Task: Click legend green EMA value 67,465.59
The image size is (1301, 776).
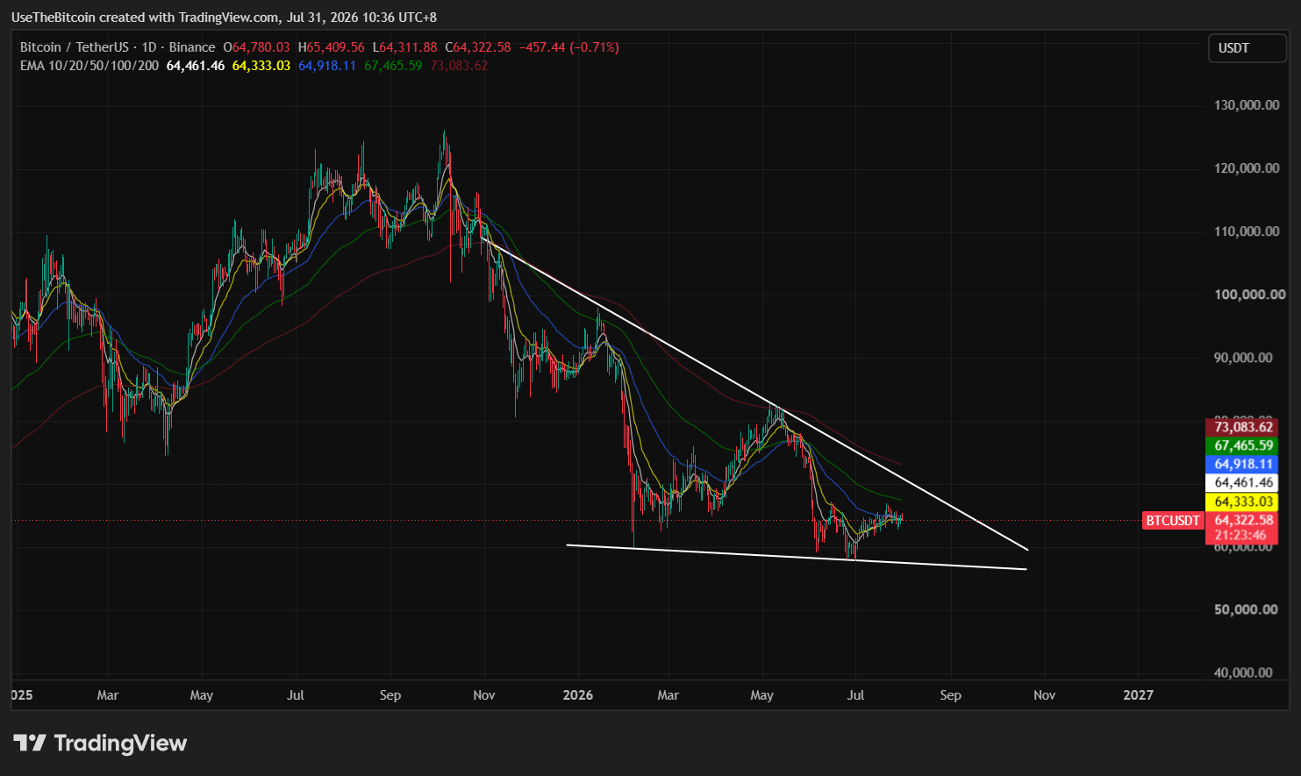Action: coord(393,66)
